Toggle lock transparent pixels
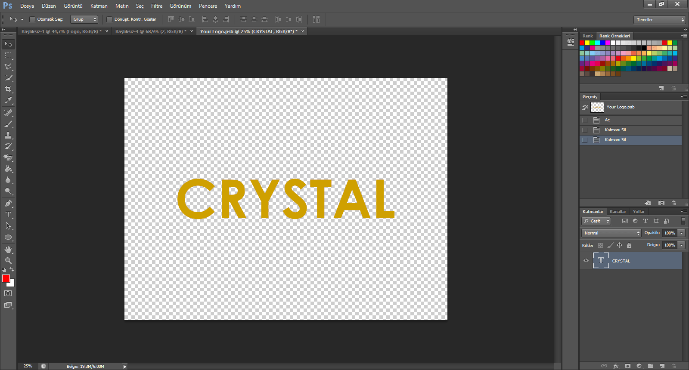Screen dimensions: 689x370 coord(600,245)
